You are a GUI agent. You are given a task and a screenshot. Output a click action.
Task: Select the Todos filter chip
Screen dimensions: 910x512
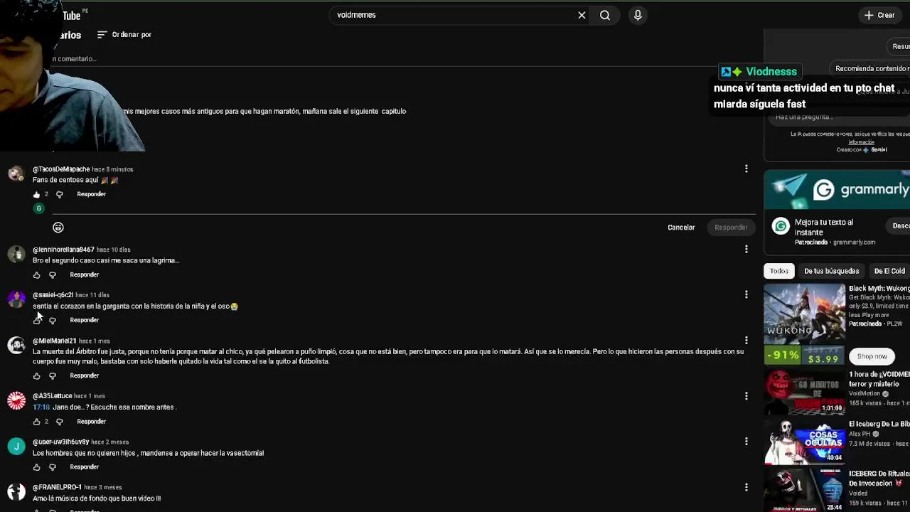point(778,271)
